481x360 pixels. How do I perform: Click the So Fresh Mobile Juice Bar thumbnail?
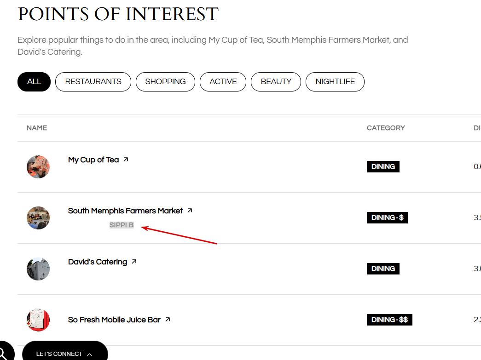[x=38, y=320]
